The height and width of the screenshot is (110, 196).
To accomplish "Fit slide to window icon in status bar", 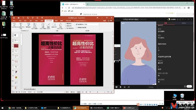I will click(x=111, y=92).
